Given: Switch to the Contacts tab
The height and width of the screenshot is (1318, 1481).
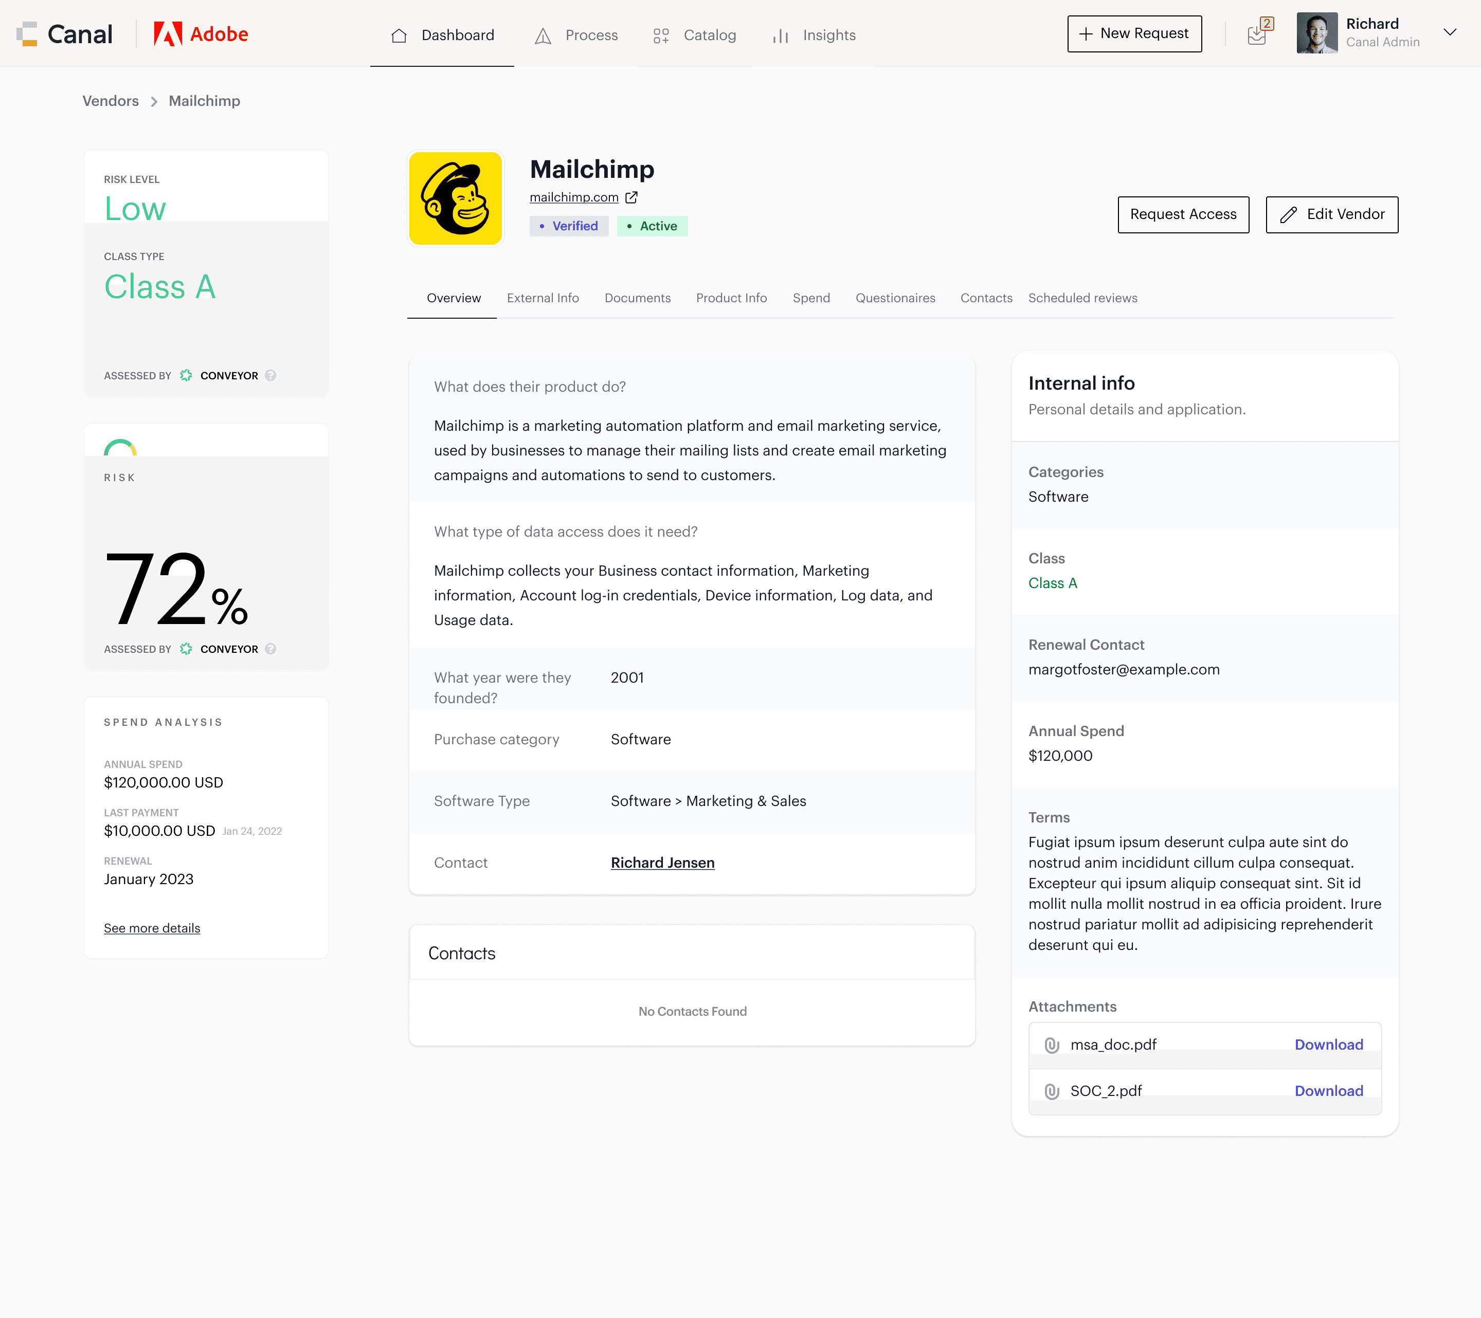Looking at the screenshot, I should [986, 298].
